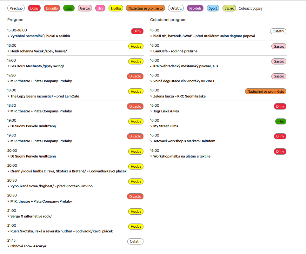Expand chevron of the 18:30 MIR. theatre Prefaby
Viewport: 306px width, 254px height.
(8, 111)
